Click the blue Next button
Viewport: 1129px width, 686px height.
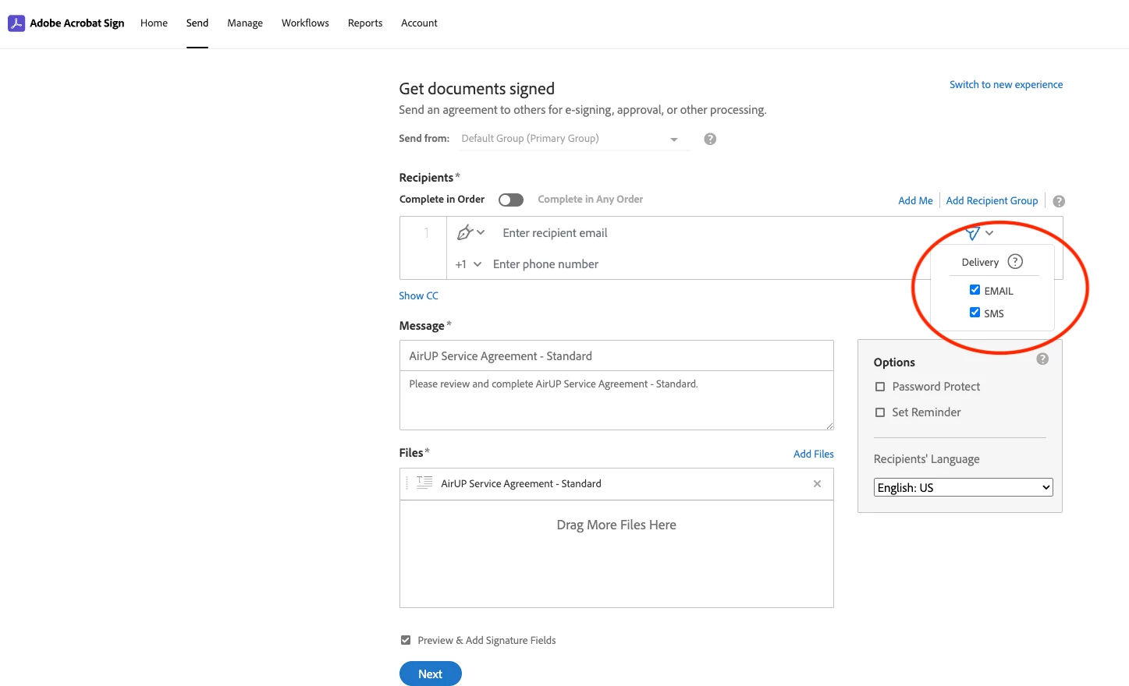(x=431, y=674)
